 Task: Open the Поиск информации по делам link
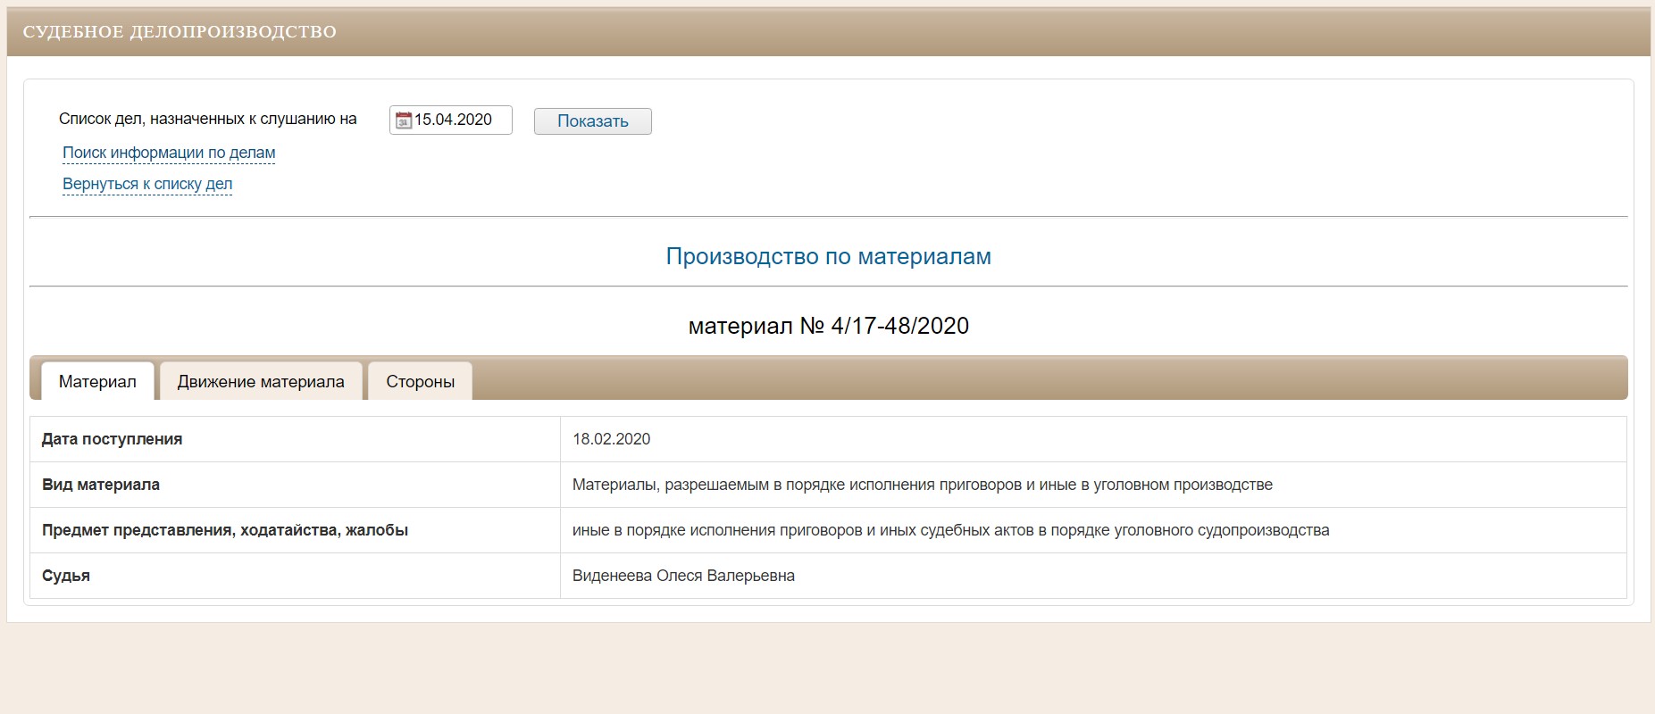point(169,153)
